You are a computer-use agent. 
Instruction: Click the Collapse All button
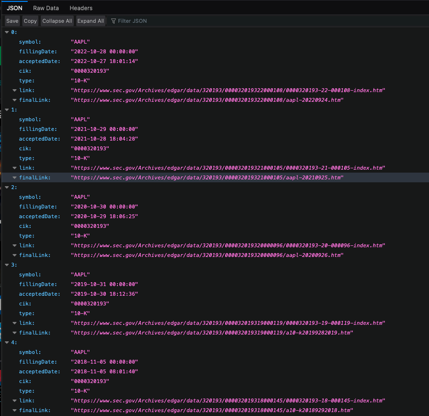(x=57, y=21)
